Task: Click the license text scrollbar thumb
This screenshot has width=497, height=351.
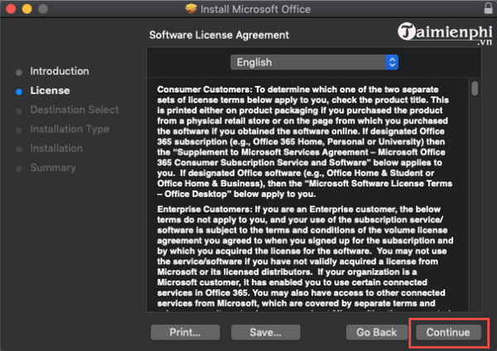Action: tap(475, 88)
